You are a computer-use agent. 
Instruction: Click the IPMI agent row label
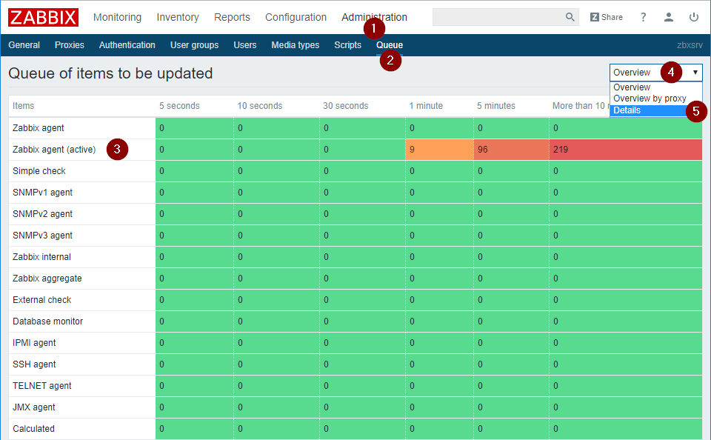click(x=34, y=343)
